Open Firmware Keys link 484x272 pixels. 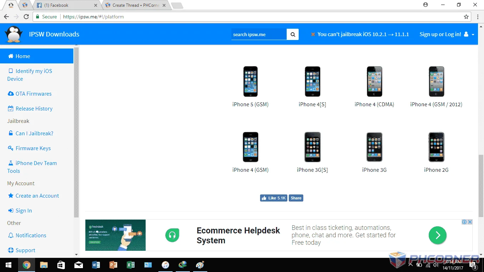[33, 148]
